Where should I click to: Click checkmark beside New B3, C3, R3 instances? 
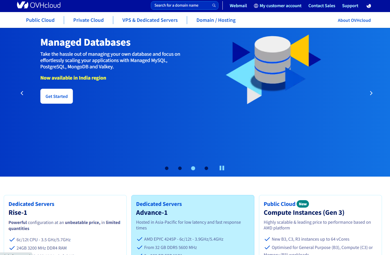[x=267, y=239]
